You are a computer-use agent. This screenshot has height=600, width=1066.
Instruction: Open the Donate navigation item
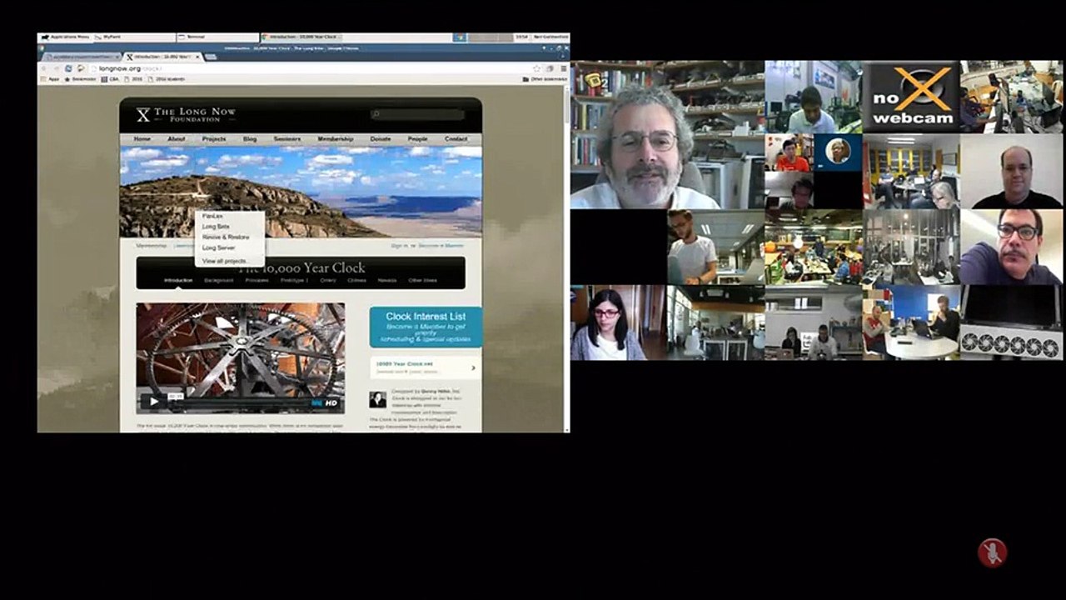[381, 139]
